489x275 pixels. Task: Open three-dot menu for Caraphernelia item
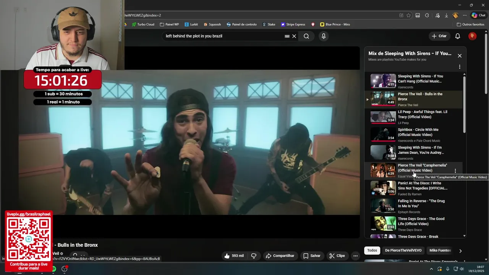(x=455, y=171)
